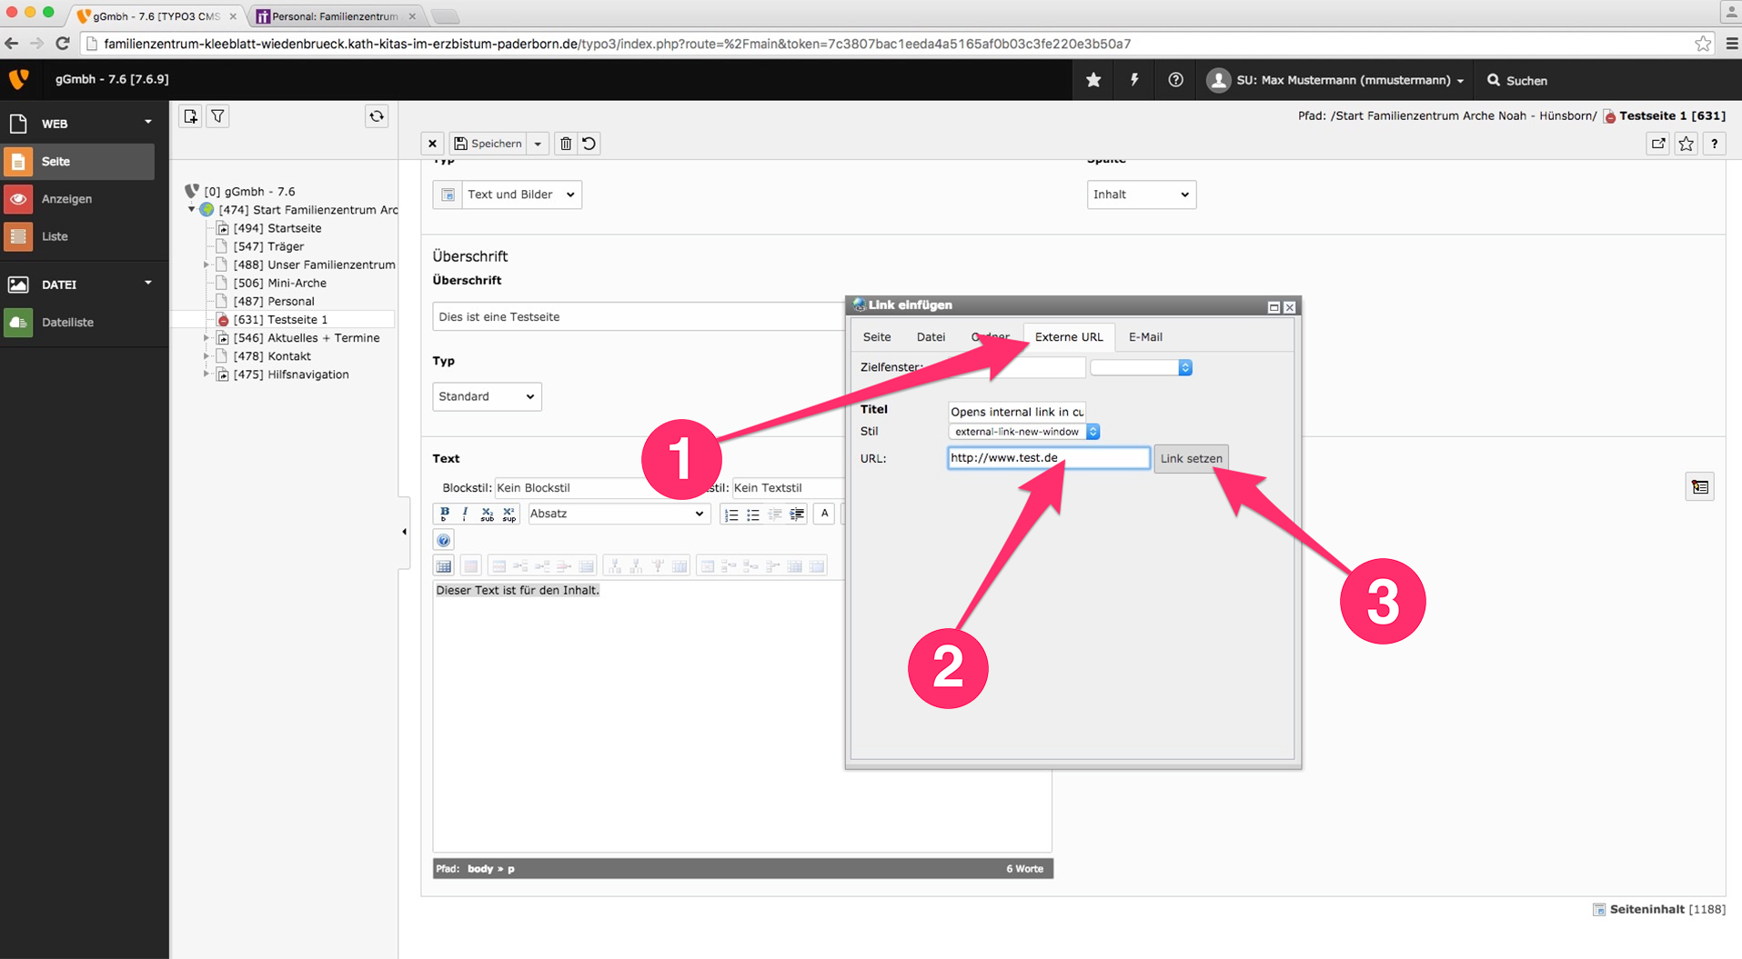Switch to the E-Mail tab
This screenshot has height=959, width=1742.
tap(1144, 337)
